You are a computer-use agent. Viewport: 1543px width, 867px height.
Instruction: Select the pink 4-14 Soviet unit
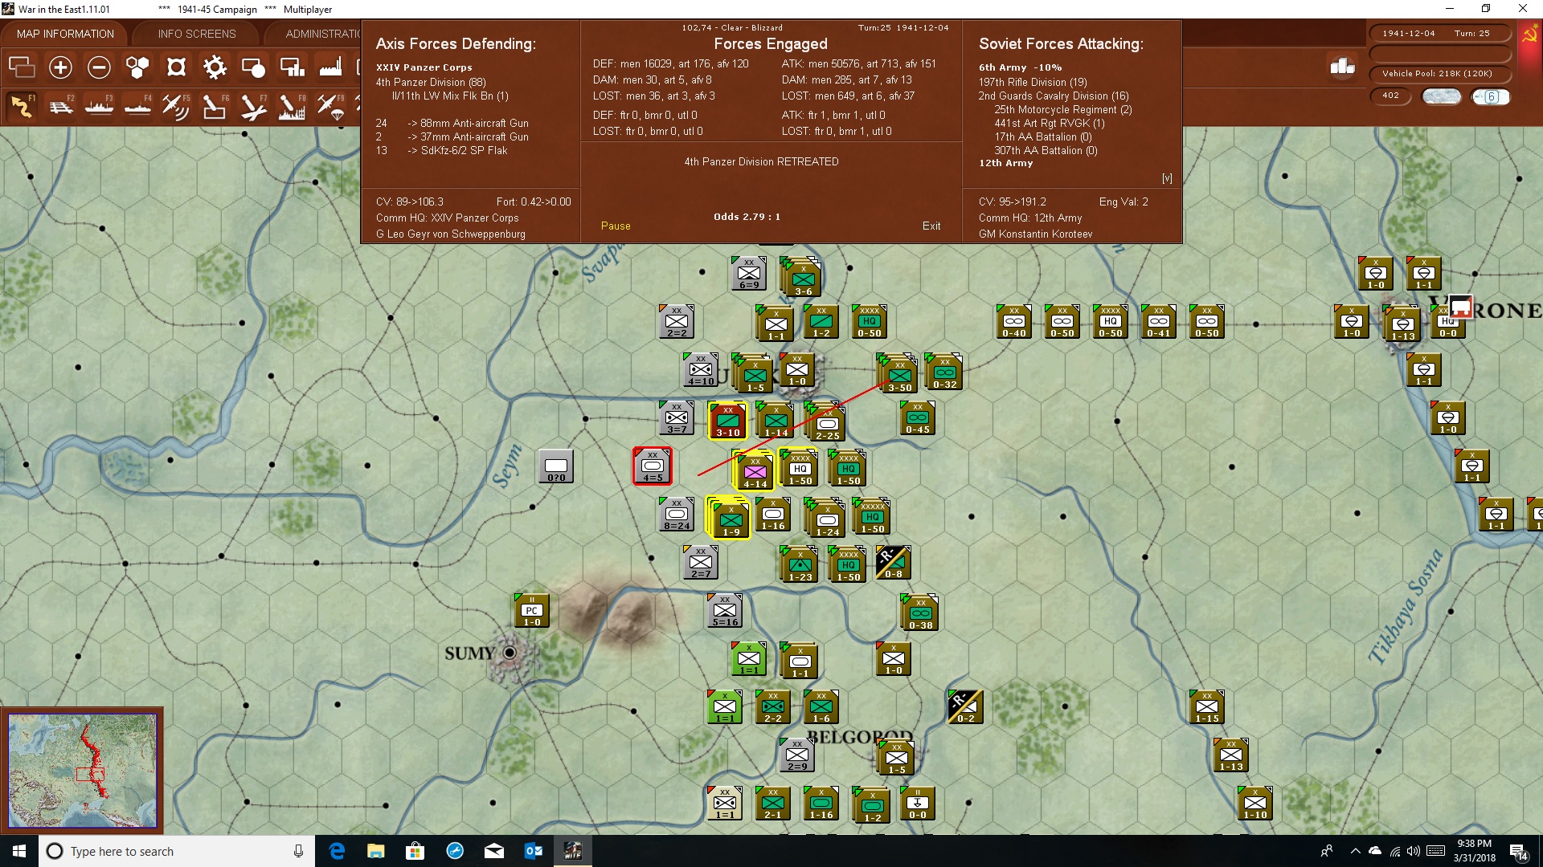pyautogui.click(x=755, y=471)
